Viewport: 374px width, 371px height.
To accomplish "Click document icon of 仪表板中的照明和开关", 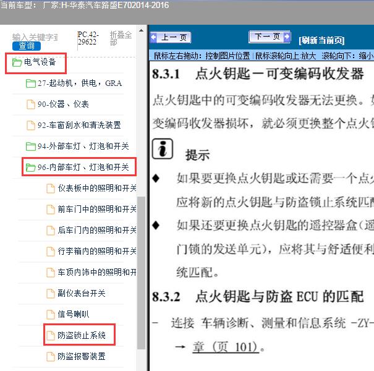I will click(x=50, y=189).
